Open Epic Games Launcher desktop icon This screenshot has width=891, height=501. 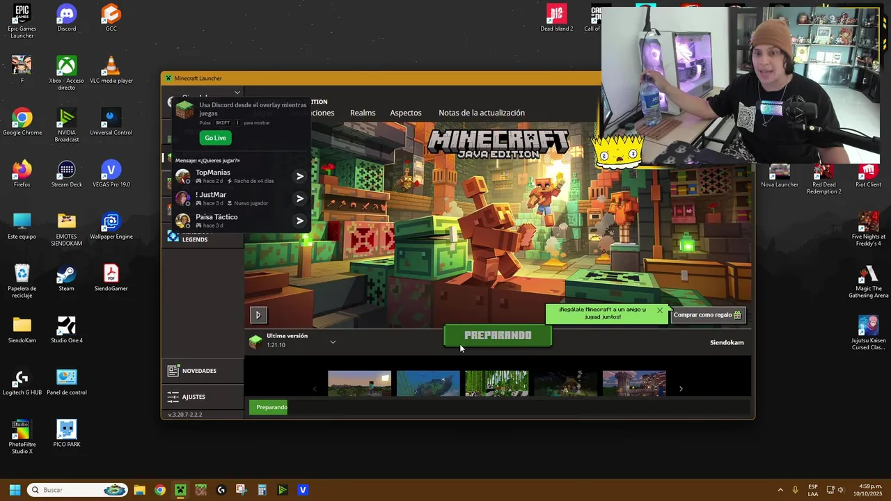22,22
